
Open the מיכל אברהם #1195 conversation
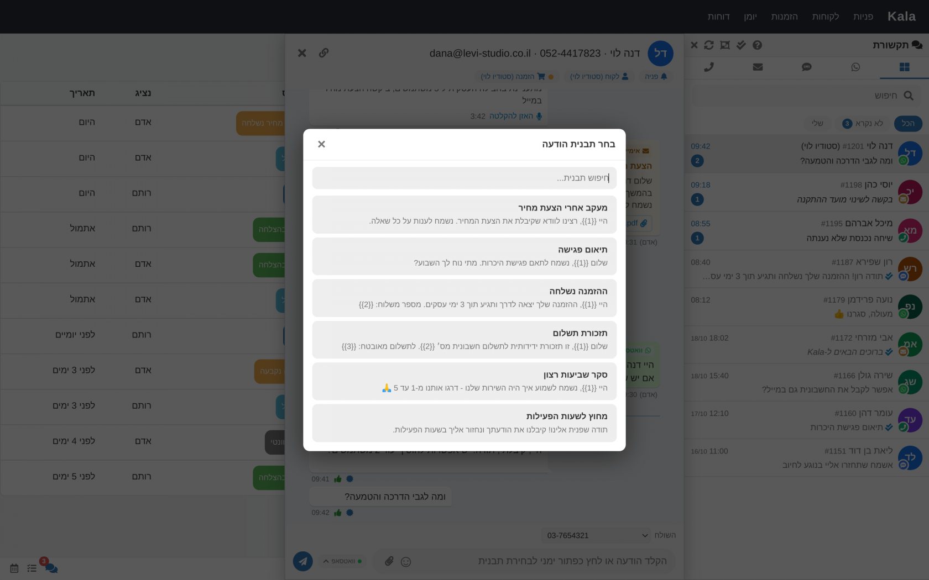807,231
